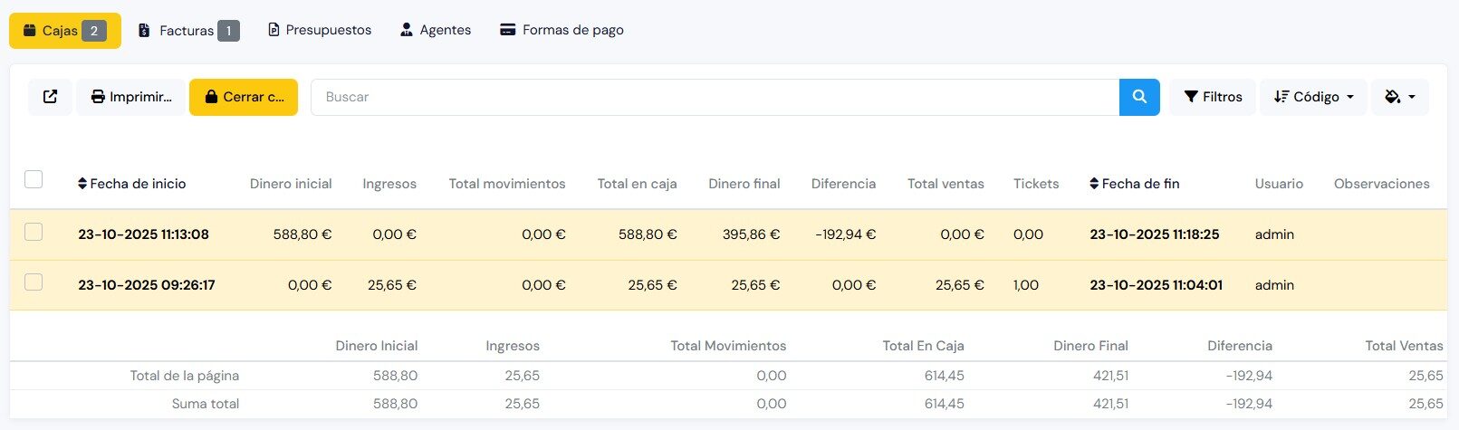Screen dimensions: 1459x430
Task: Open the record starting 23-10-2025 11:13:08
Action: (143, 234)
